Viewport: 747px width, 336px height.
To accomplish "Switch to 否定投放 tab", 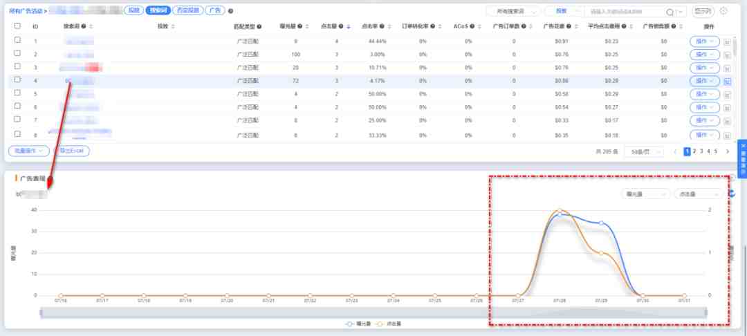I will coord(187,10).
